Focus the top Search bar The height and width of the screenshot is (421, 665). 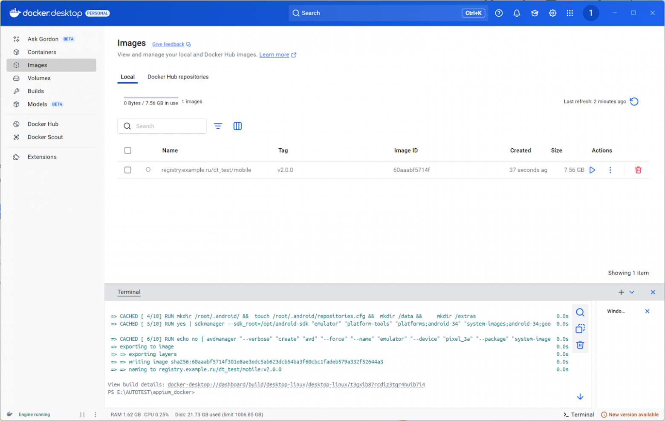388,13
